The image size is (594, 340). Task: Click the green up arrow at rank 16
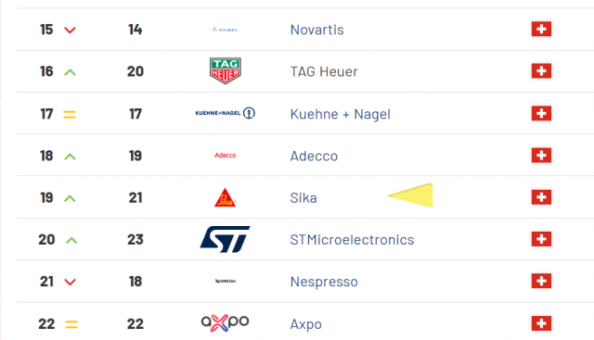(71, 72)
